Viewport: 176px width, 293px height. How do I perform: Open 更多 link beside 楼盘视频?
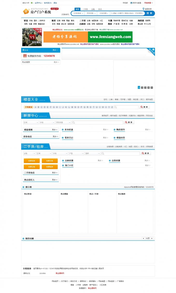coord(55,129)
